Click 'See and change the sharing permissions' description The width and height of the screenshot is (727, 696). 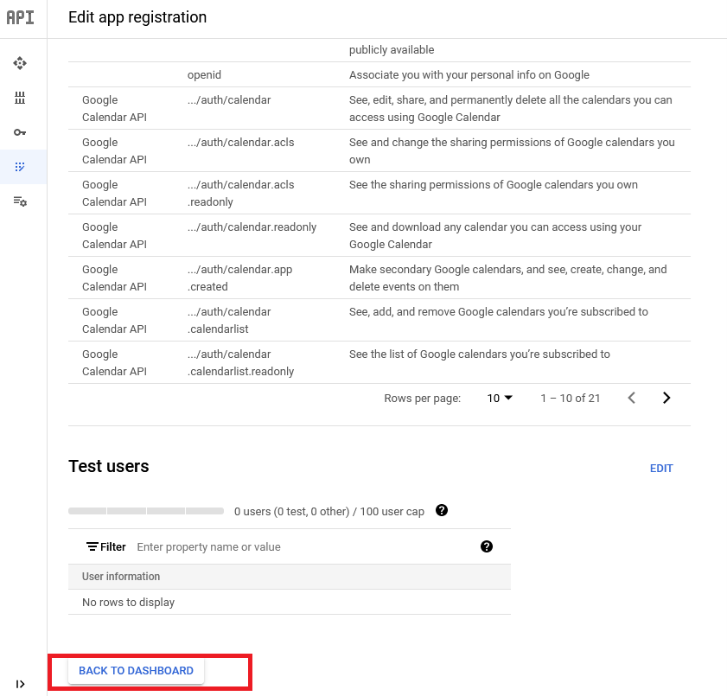click(x=512, y=150)
